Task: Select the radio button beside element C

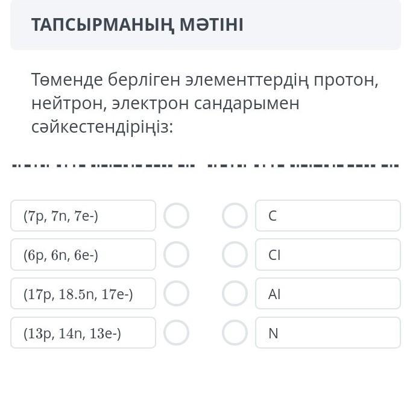Action: [x=235, y=216]
